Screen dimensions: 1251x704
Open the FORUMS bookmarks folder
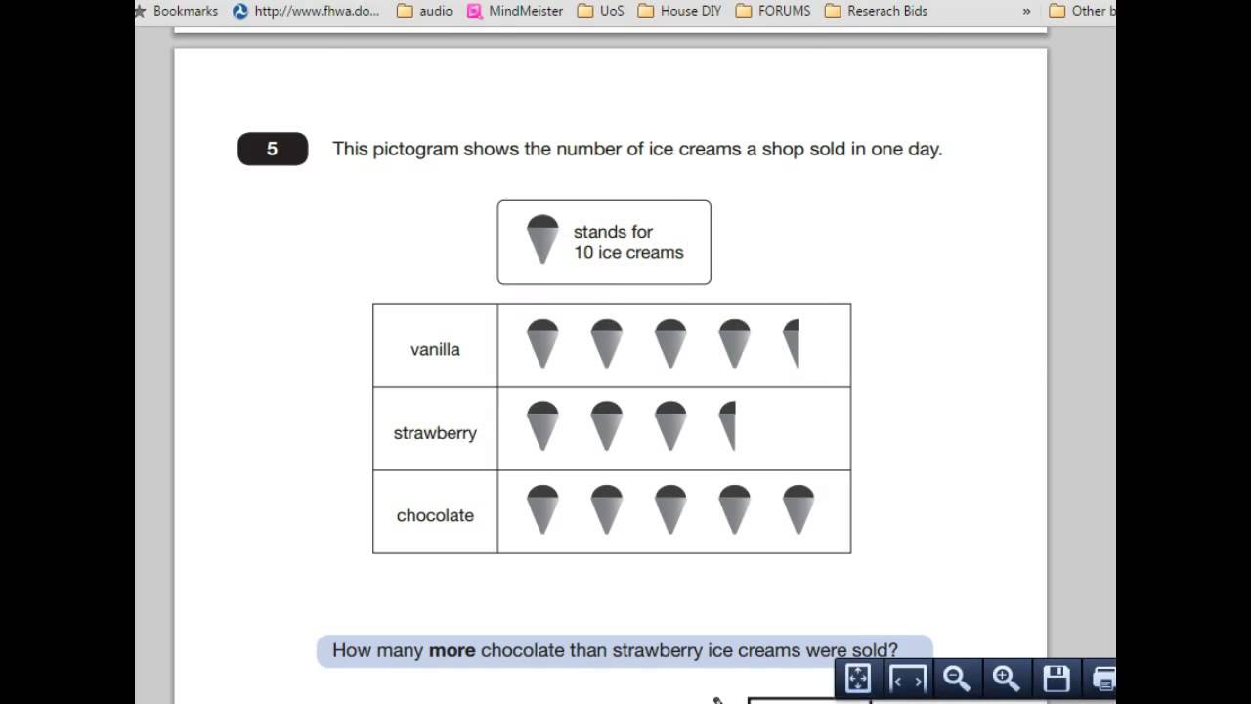point(772,11)
